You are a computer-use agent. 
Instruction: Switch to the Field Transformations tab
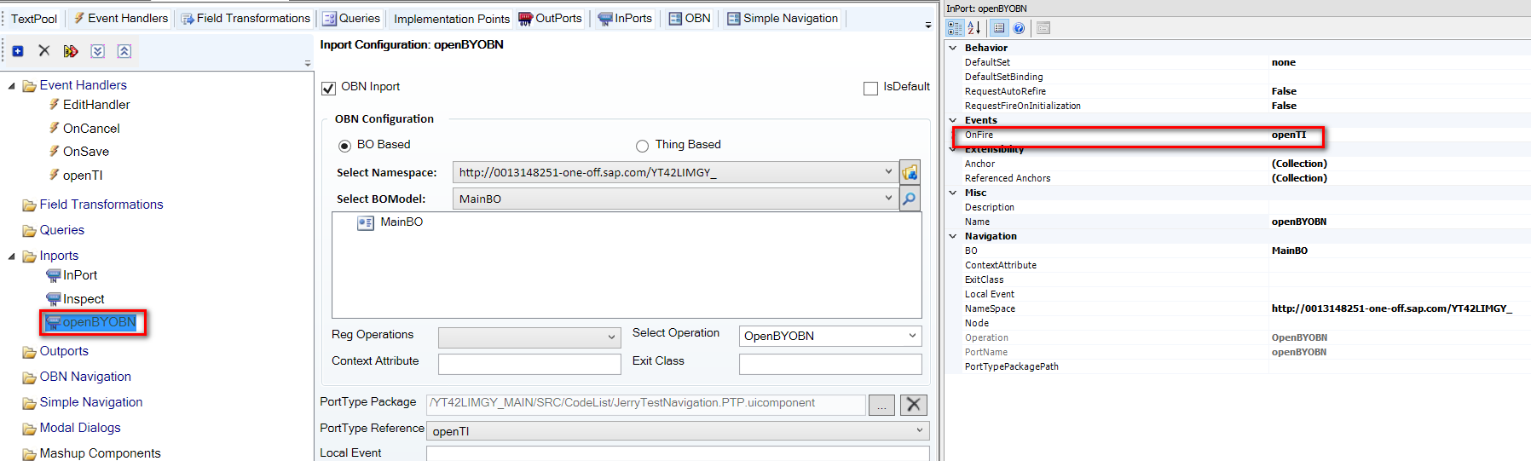coord(246,18)
